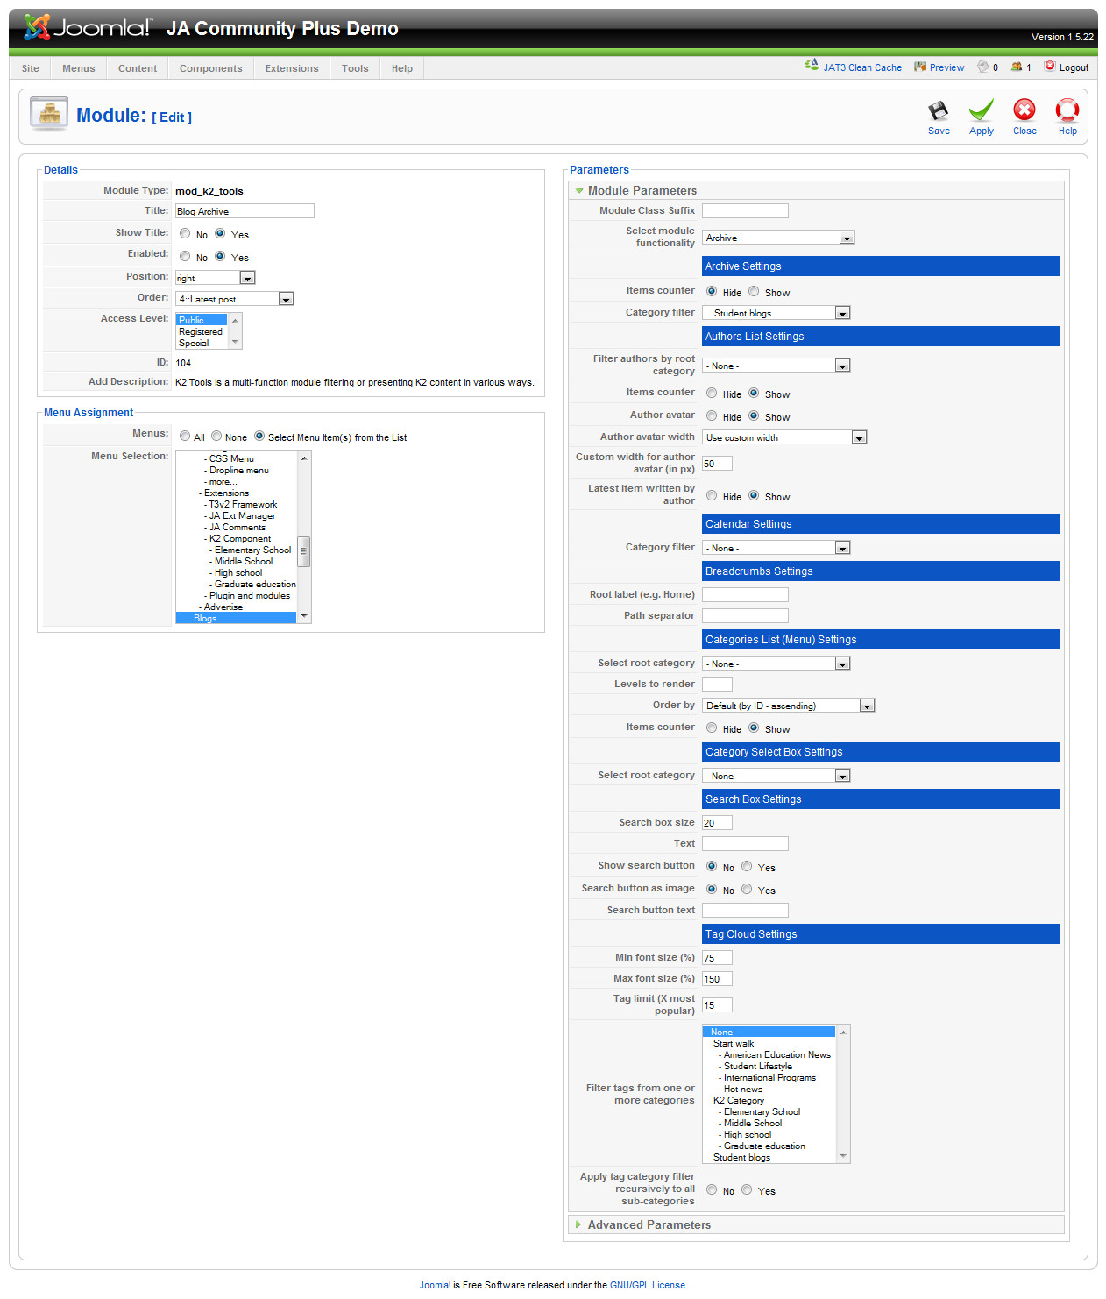
Task: Click the Save disk icon
Action: tap(938, 111)
